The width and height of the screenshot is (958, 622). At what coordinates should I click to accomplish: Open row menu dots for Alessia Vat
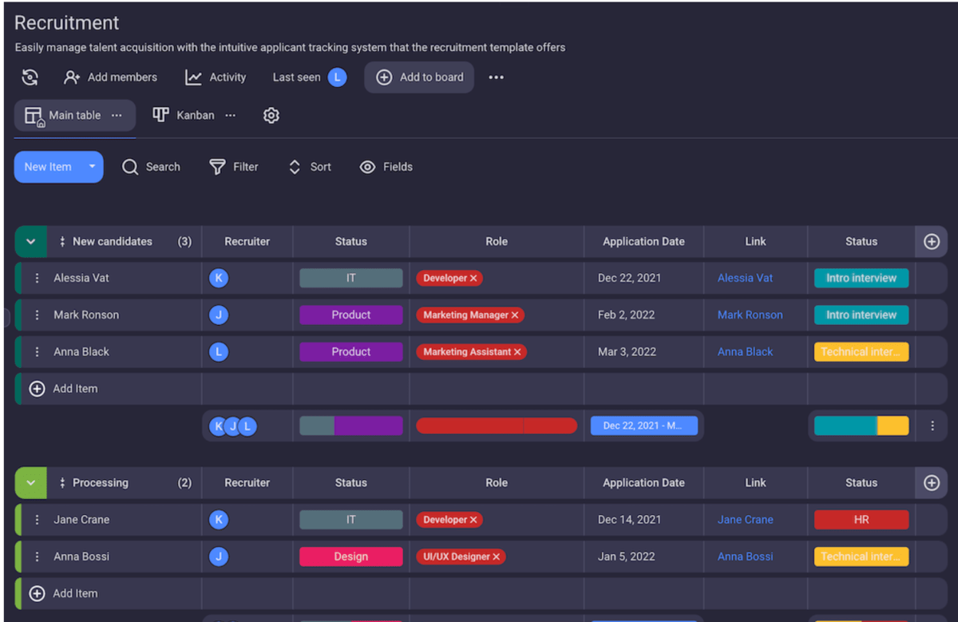37,278
